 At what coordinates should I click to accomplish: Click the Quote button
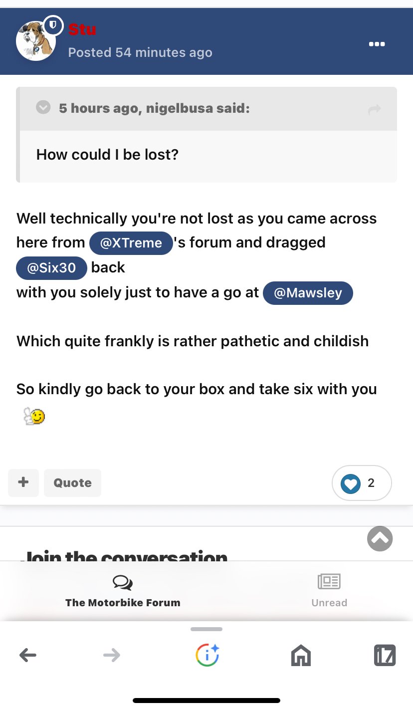[x=72, y=482]
